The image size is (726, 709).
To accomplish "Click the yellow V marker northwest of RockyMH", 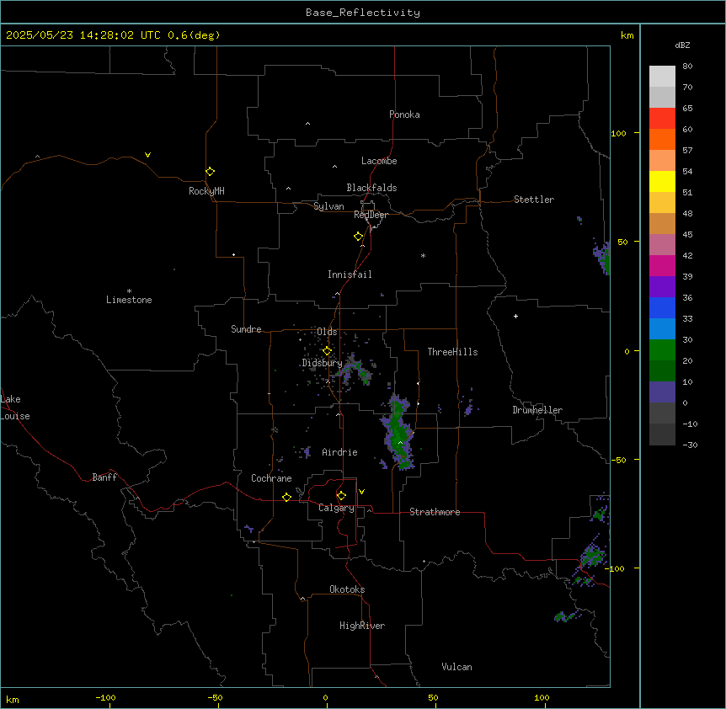I will (x=147, y=155).
